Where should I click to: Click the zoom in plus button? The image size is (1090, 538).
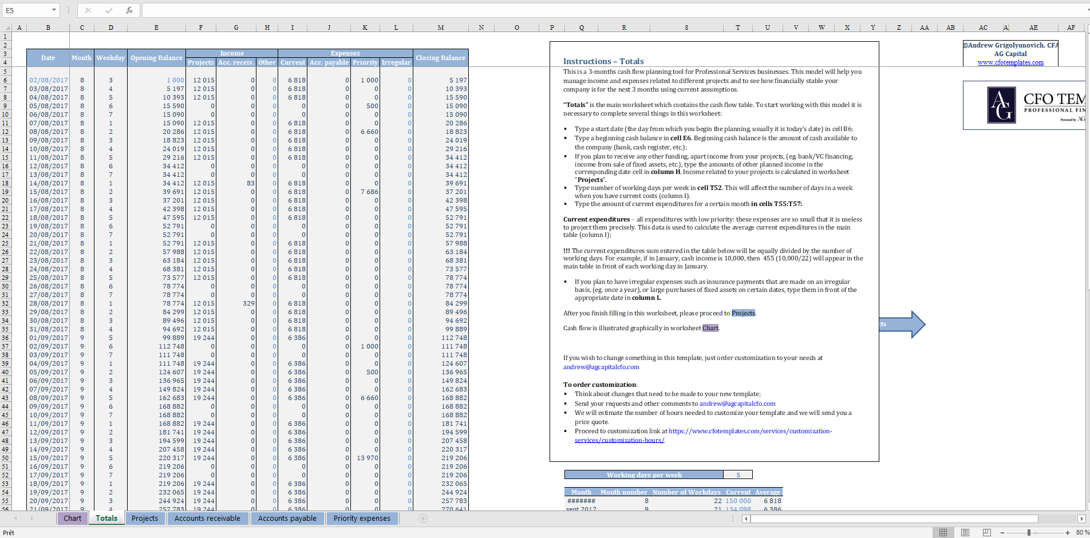coord(1068,533)
